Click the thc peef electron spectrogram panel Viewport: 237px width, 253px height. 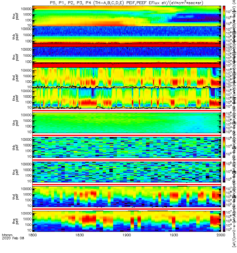pos(127,57)
